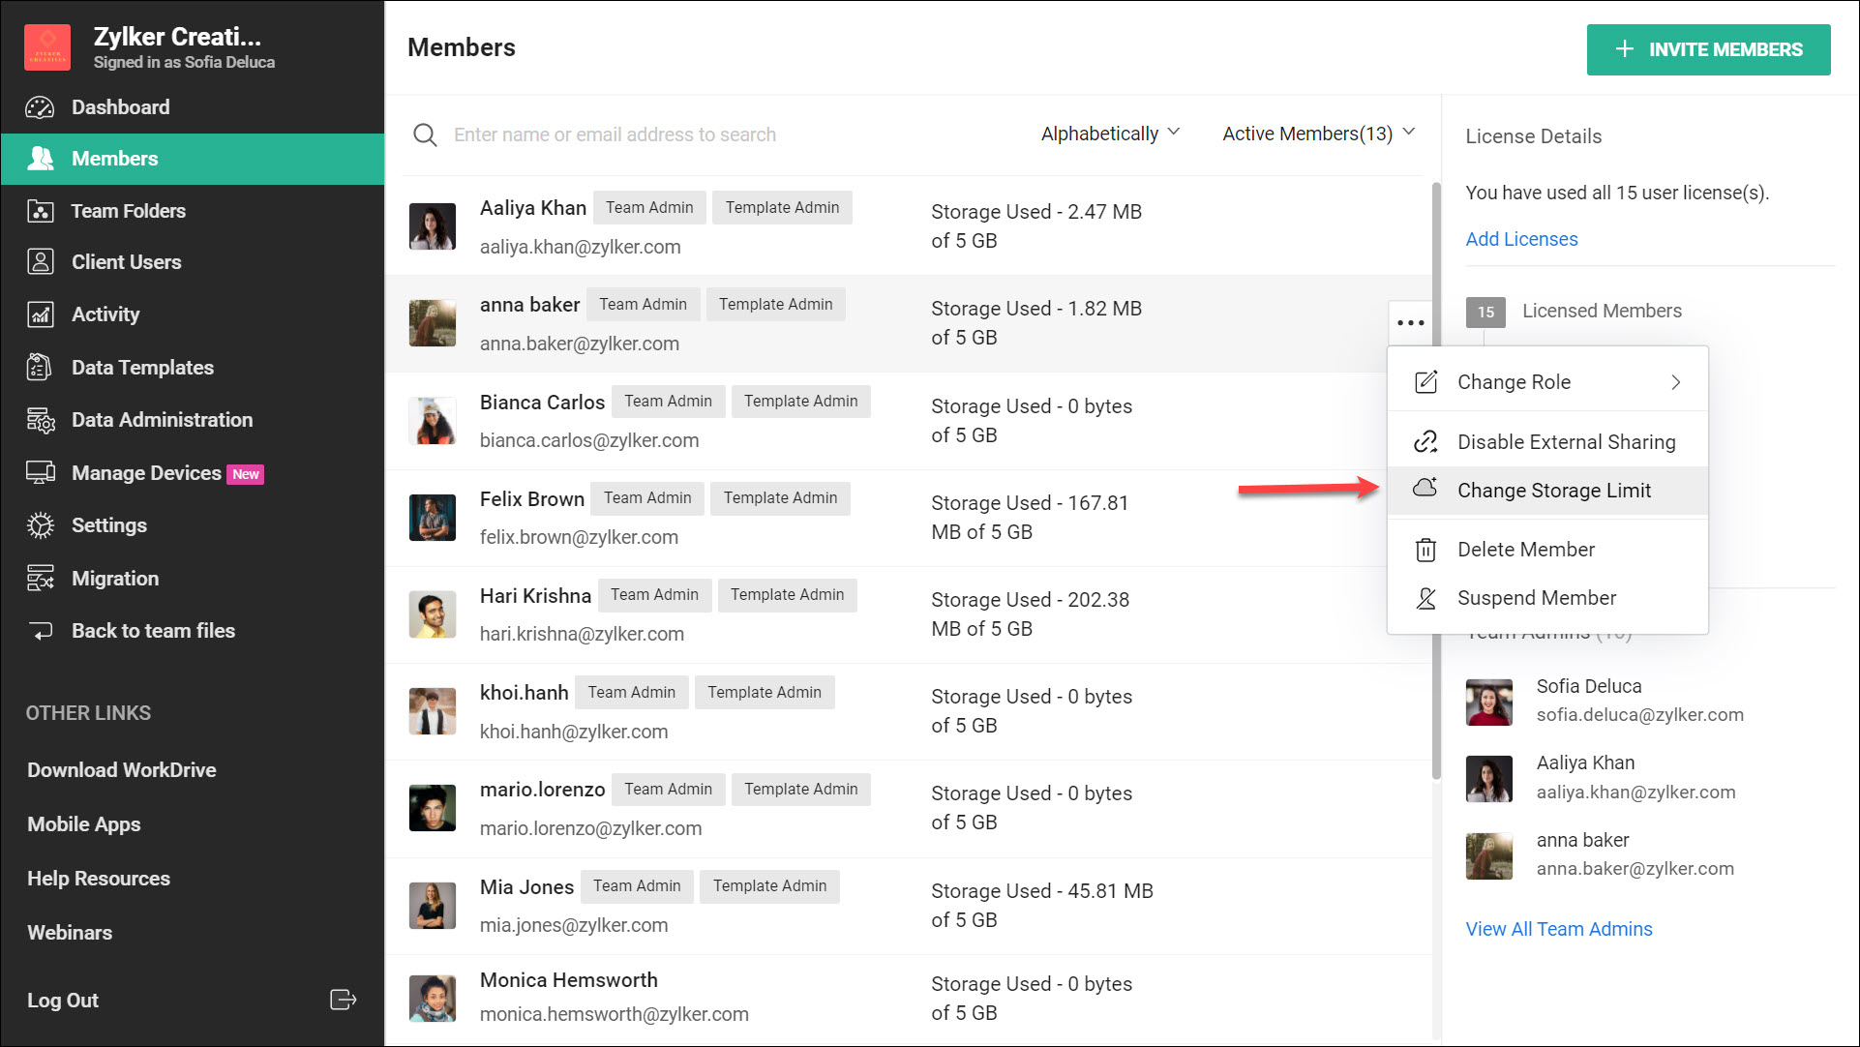The width and height of the screenshot is (1860, 1047).
Task: Click the Log Out exit icon
Action: (x=343, y=1000)
